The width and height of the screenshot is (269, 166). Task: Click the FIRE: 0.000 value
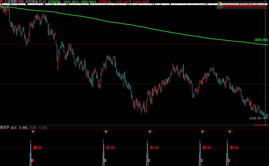pyautogui.click(x=38, y=128)
